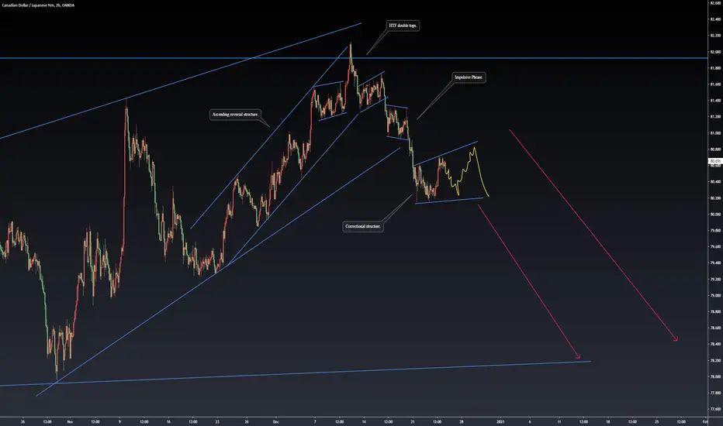The width and height of the screenshot is (723, 426).
Task: Click the 82.000 price axis label
Action: 715,52
